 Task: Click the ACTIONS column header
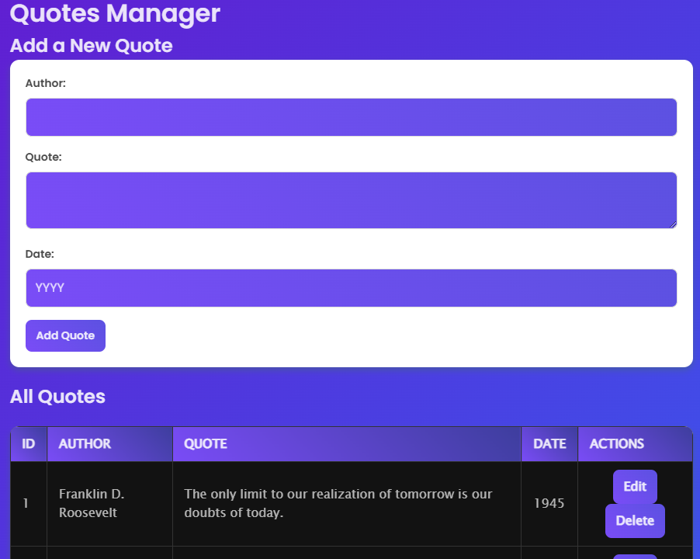click(x=636, y=444)
